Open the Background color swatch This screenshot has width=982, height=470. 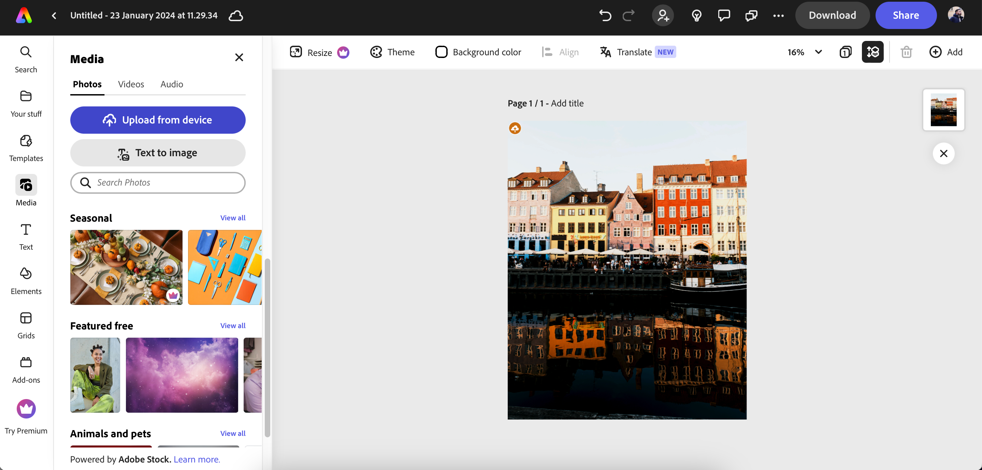pyautogui.click(x=441, y=52)
